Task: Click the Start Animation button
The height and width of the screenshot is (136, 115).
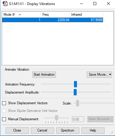Action: point(44,75)
